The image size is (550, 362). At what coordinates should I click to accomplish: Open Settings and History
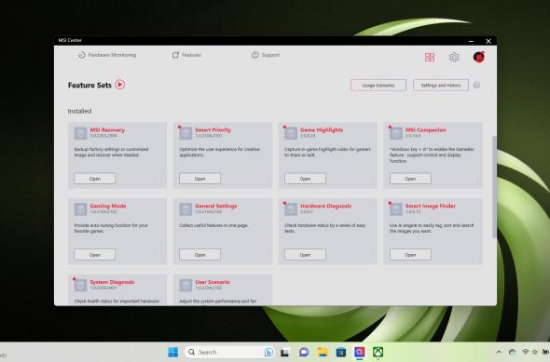pos(441,85)
